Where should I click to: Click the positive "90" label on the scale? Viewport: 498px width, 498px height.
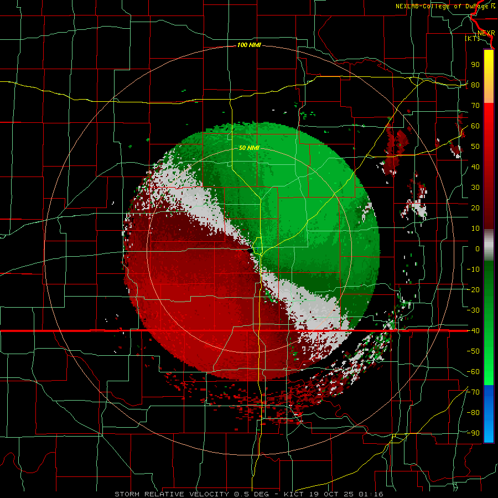[475, 65]
